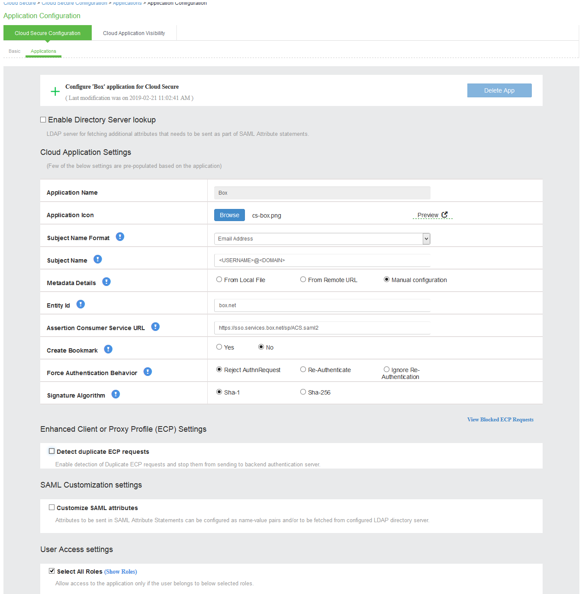Click info icon for Assertion Consumer Service URL
Screen dimensions: 582x594
(155, 327)
